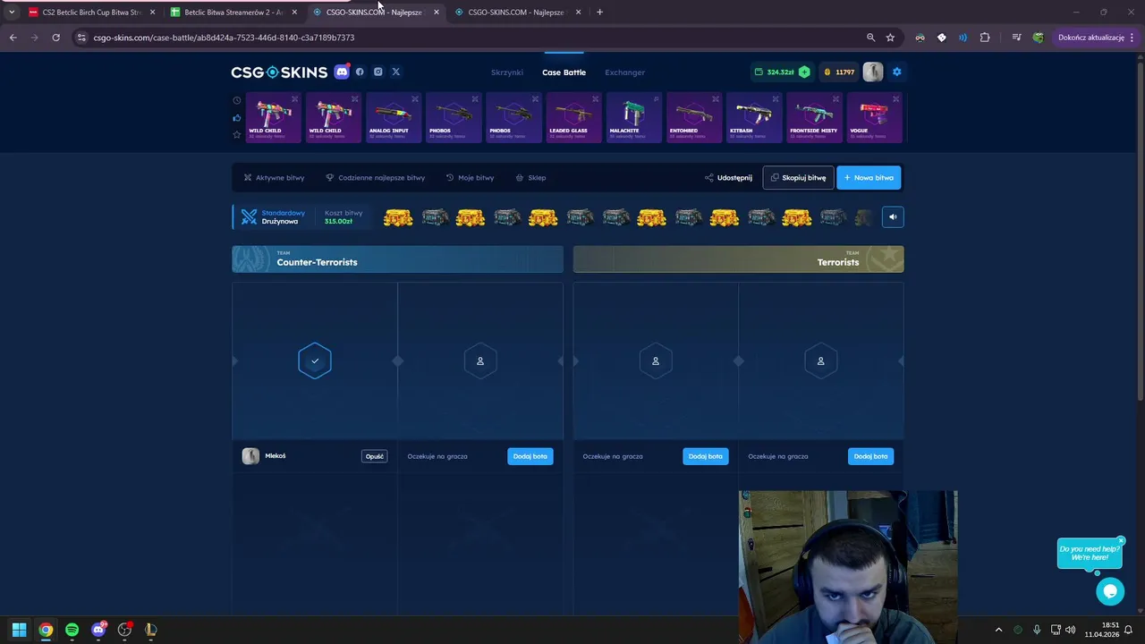Image resolution: width=1145 pixels, height=644 pixels.
Task: Open the Instagram link icon
Action: 377,72
